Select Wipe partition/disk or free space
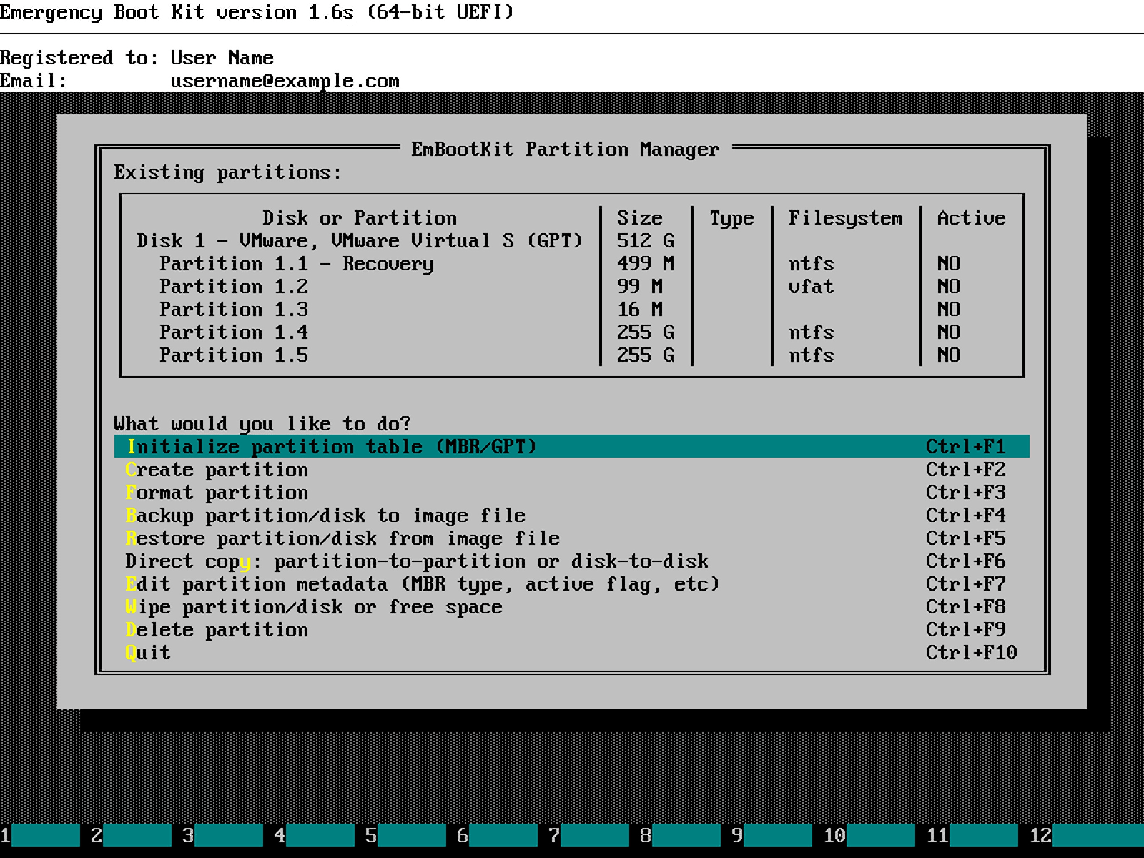The height and width of the screenshot is (858, 1144). coord(314,607)
